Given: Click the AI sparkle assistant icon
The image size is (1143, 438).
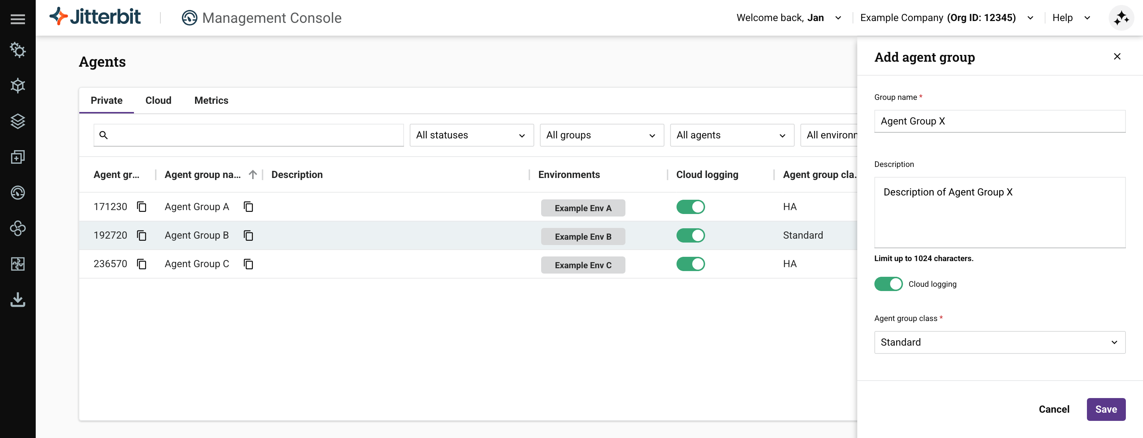Looking at the screenshot, I should tap(1121, 18).
